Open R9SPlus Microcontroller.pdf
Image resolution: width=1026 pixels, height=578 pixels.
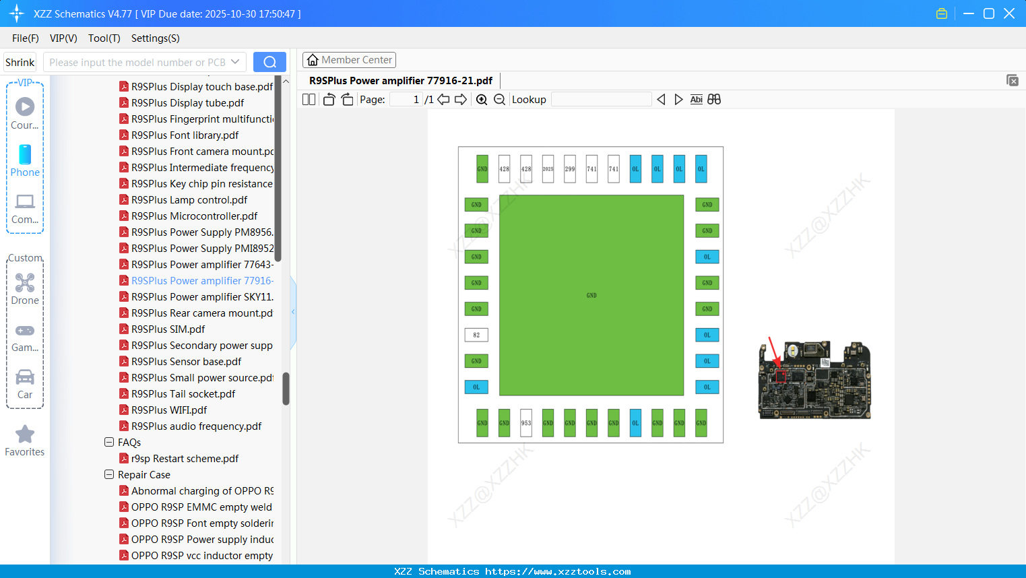(x=188, y=216)
